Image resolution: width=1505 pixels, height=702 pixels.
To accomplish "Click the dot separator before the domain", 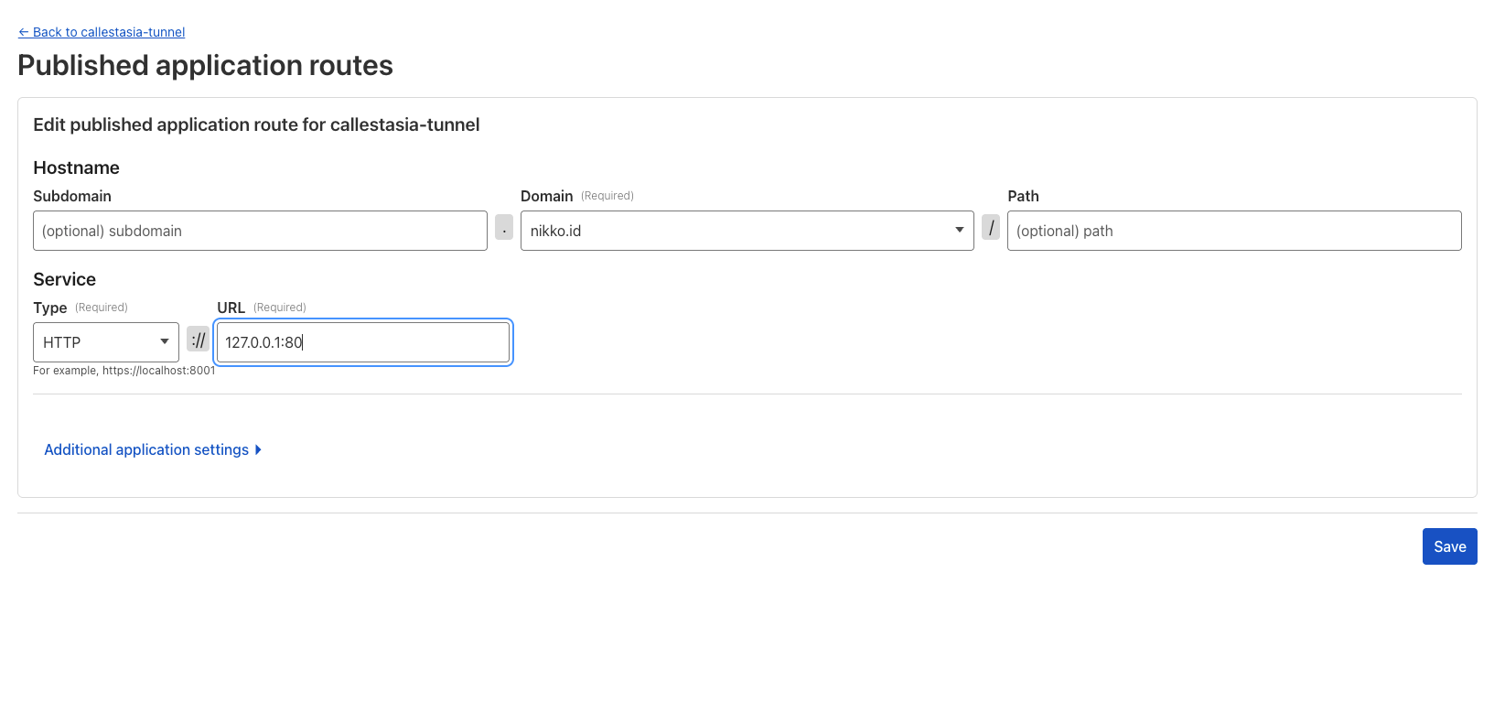I will [504, 227].
